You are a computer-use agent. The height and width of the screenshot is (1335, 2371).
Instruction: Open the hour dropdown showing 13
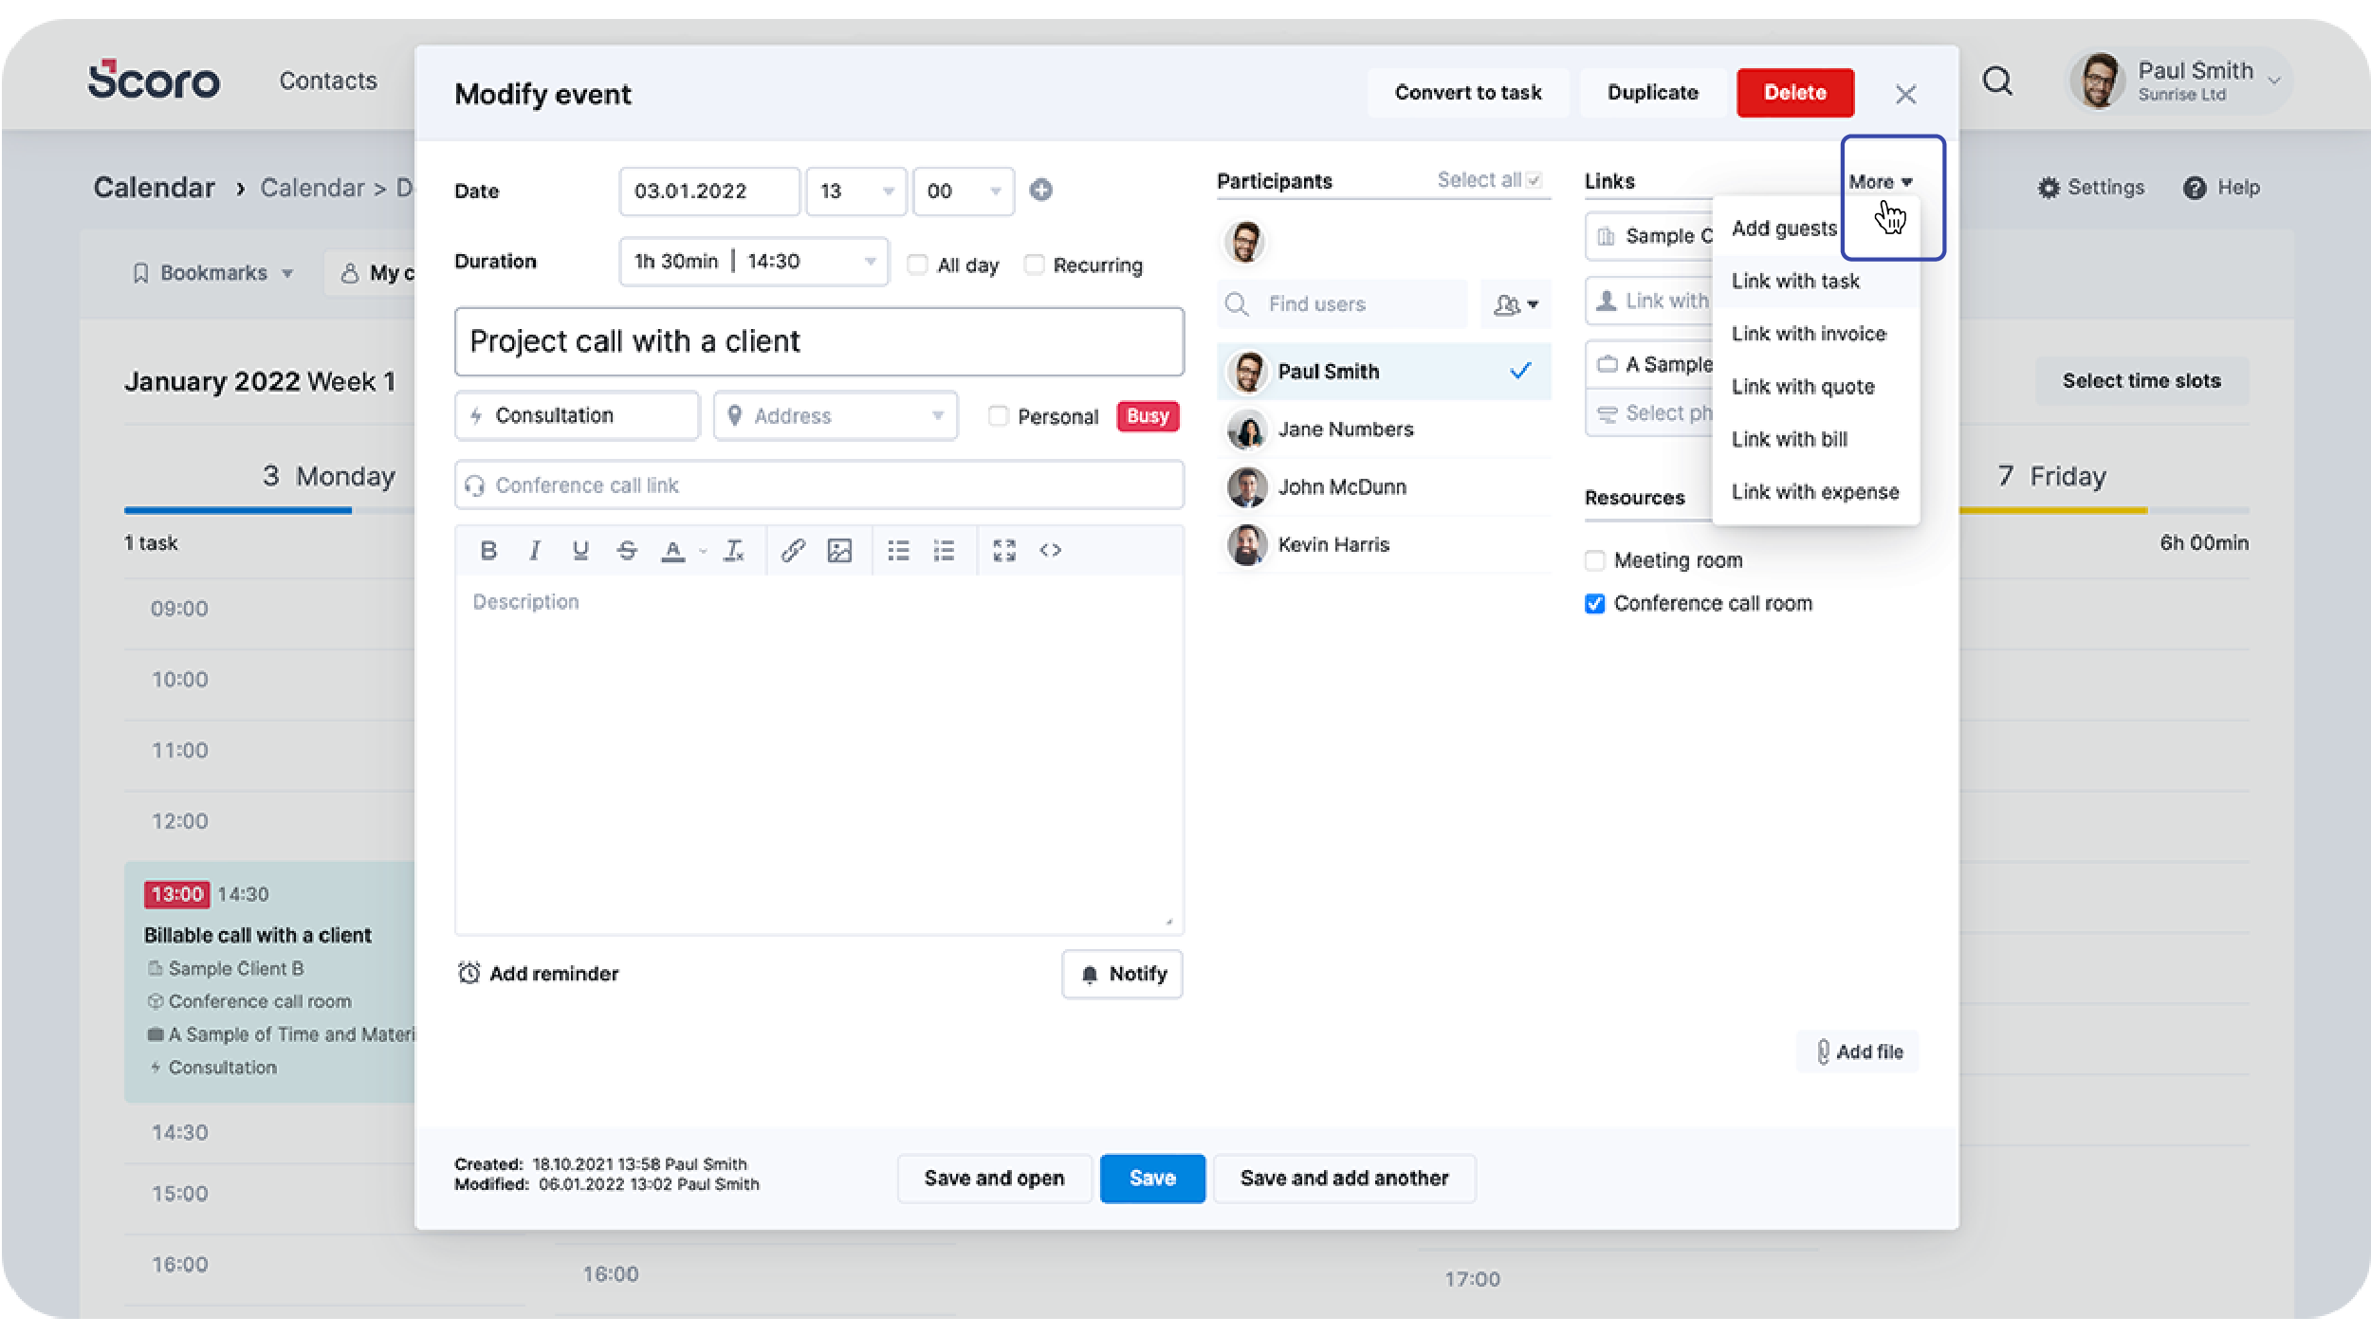(856, 191)
